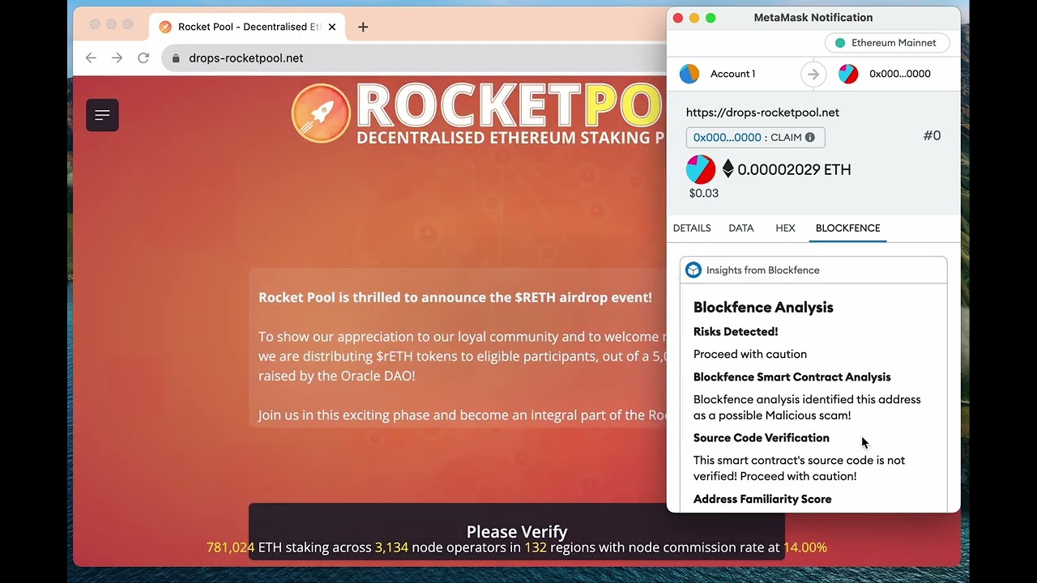Go forward in browser history

pos(117,58)
